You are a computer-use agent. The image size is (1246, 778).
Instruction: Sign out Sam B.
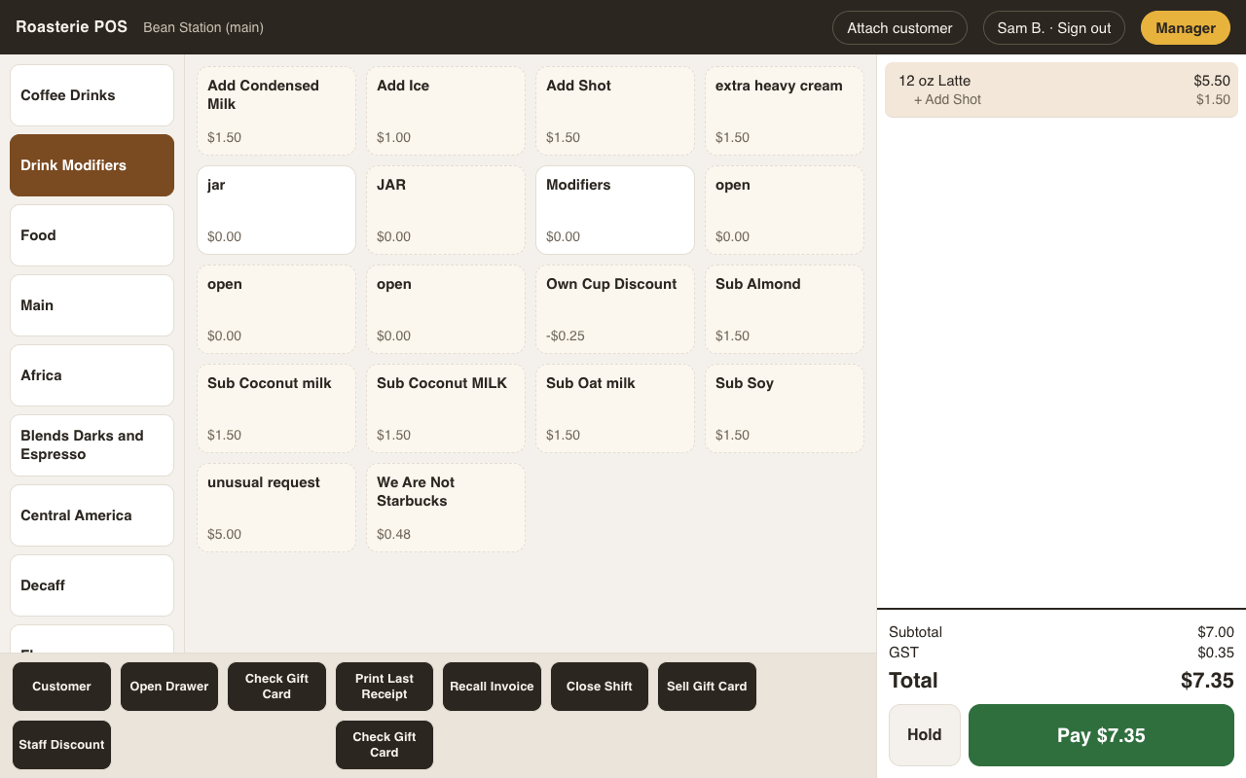pyautogui.click(x=1054, y=28)
